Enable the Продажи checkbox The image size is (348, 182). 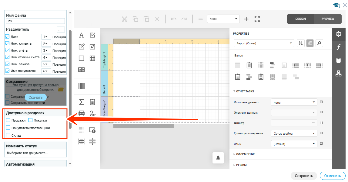tap(8, 120)
